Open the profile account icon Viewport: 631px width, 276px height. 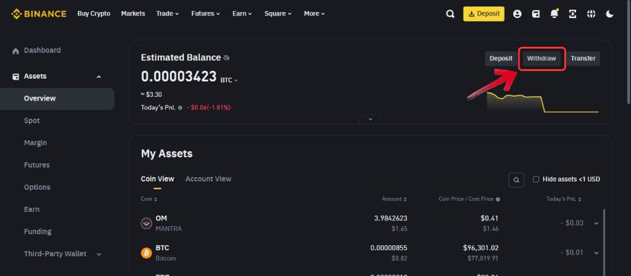coord(517,14)
